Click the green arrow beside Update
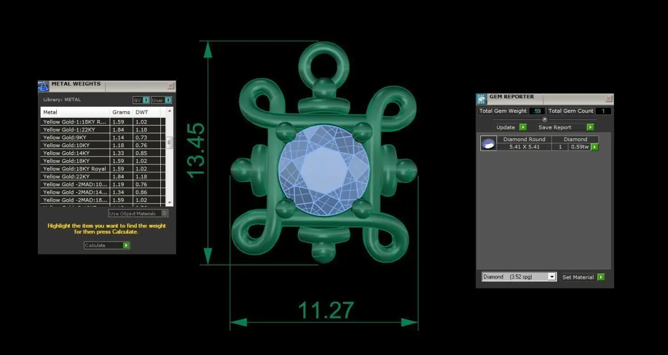The height and width of the screenshot is (355, 668). [x=523, y=127]
